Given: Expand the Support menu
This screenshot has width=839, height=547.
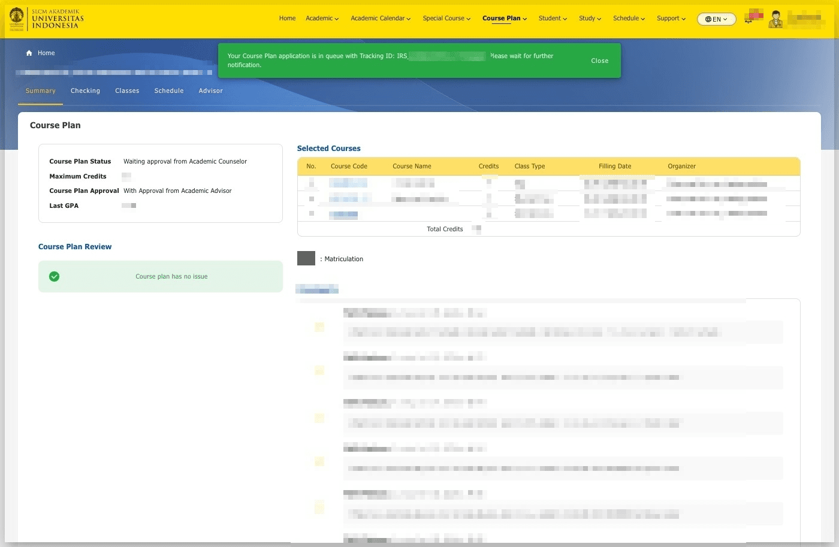Looking at the screenshot, I should [671, 19].
